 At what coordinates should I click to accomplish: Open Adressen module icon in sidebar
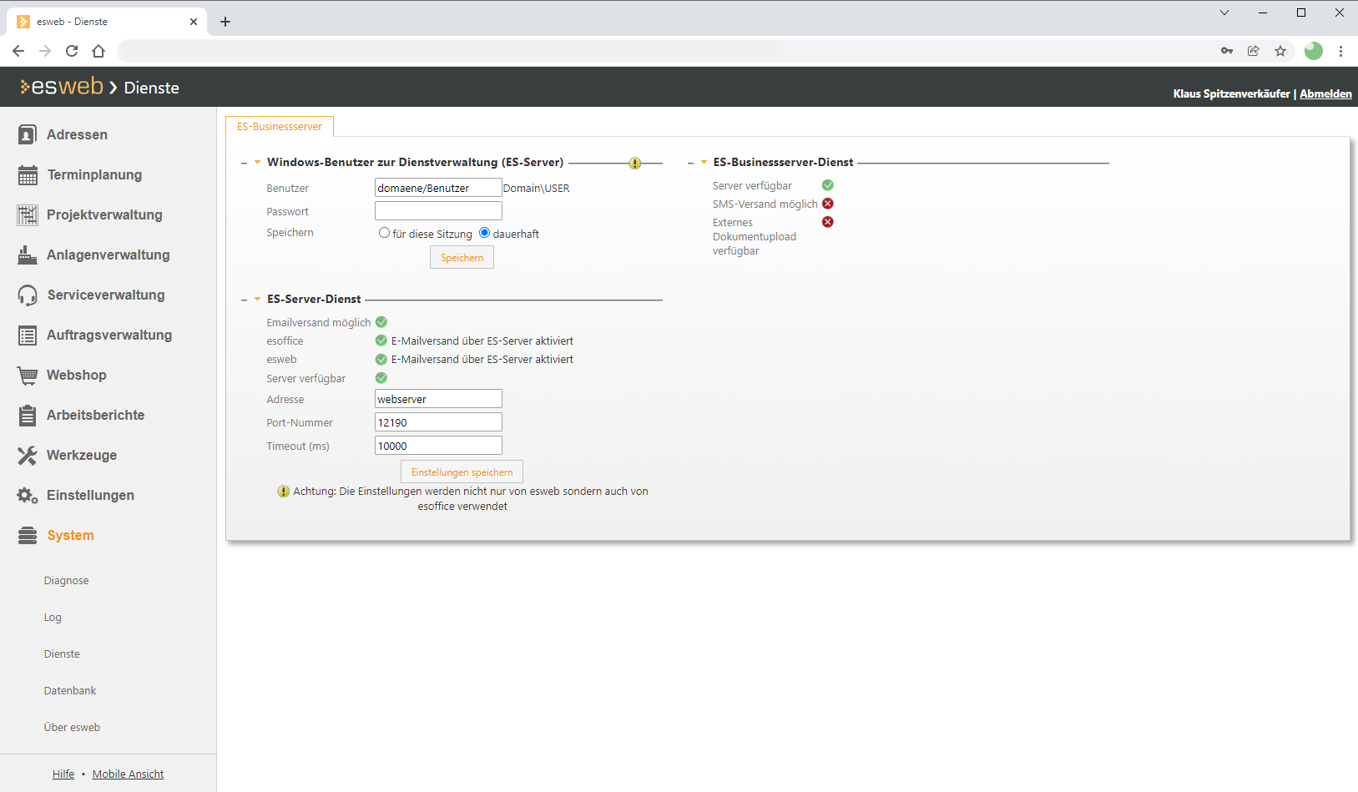[x=28, y=134]
